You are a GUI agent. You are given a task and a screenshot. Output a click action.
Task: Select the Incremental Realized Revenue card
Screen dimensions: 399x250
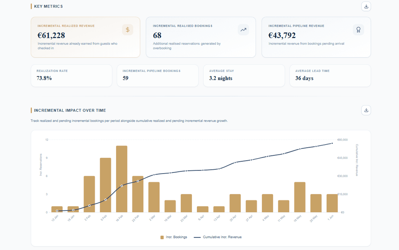coord(85,37)
